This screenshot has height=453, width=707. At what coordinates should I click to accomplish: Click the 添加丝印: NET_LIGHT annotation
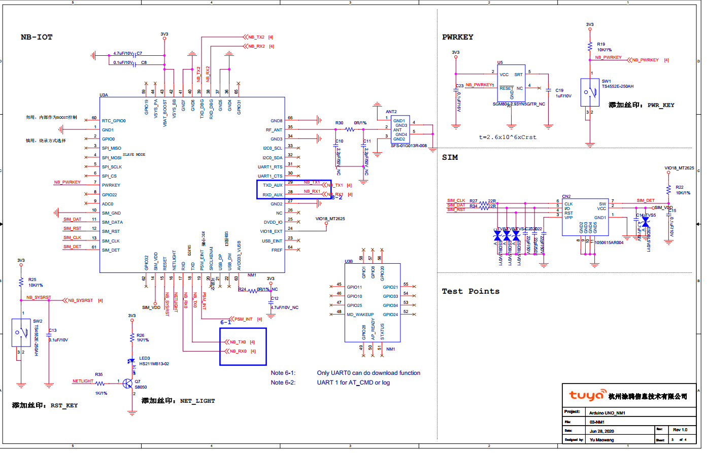[x=178, y=401]
